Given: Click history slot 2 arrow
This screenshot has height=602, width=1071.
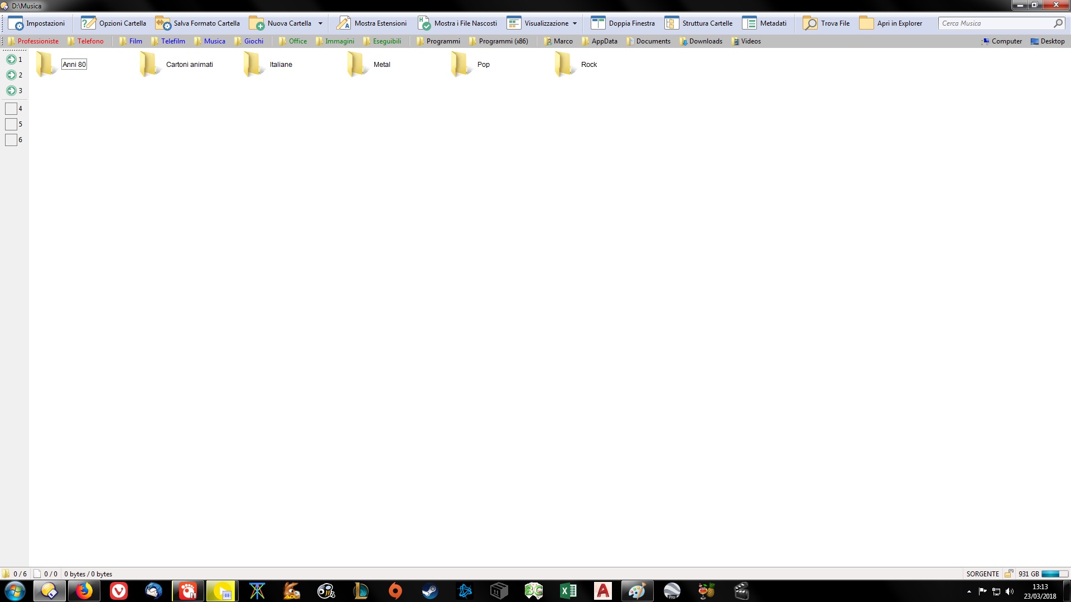Looking at the screenshot, I should pos(11,75).
